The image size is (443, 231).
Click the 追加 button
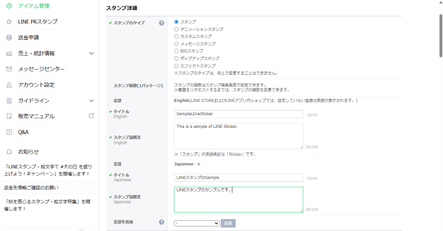(228, 223)
